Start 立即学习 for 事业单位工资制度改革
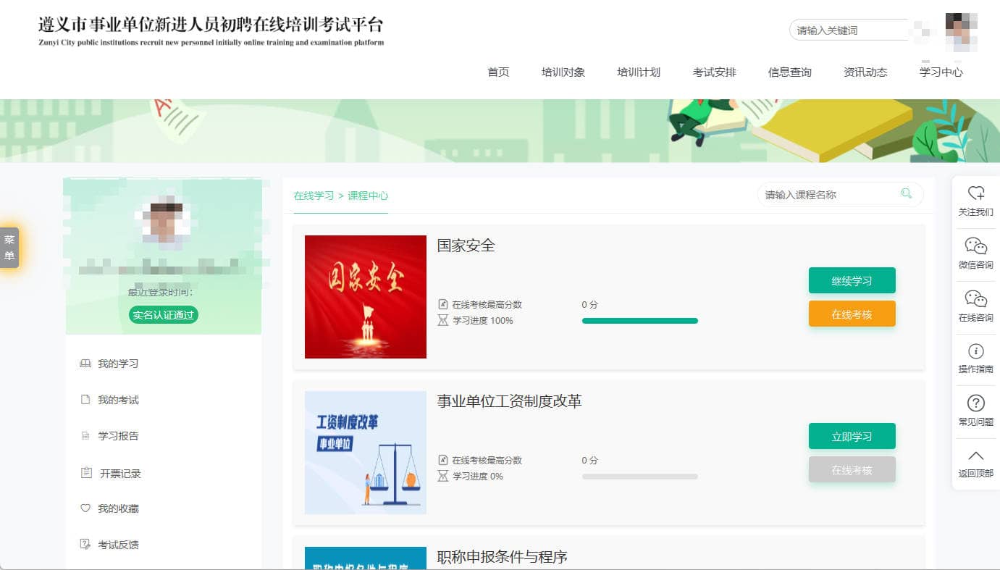 coord(852,437)
